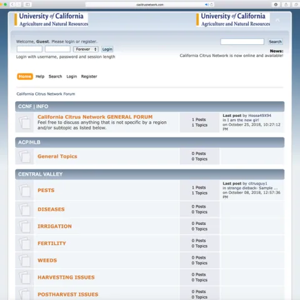
Task: Open the DISEASES board link
Action: click(51, 209)
